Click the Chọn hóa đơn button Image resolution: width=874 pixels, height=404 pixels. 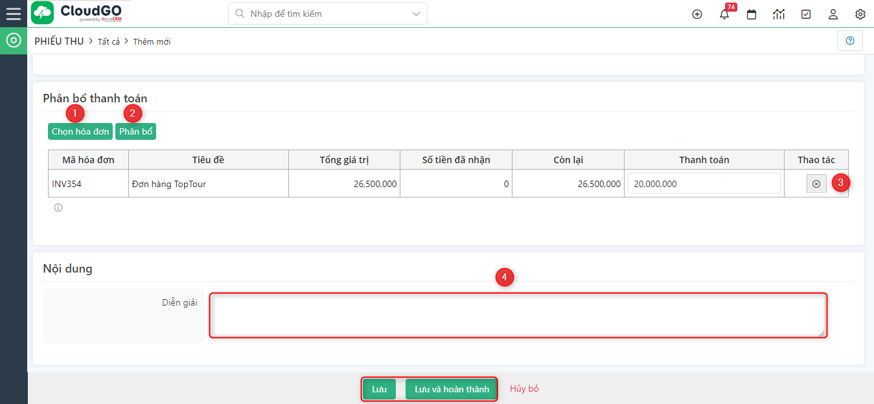pyautogui.click(x=80, y=131)
